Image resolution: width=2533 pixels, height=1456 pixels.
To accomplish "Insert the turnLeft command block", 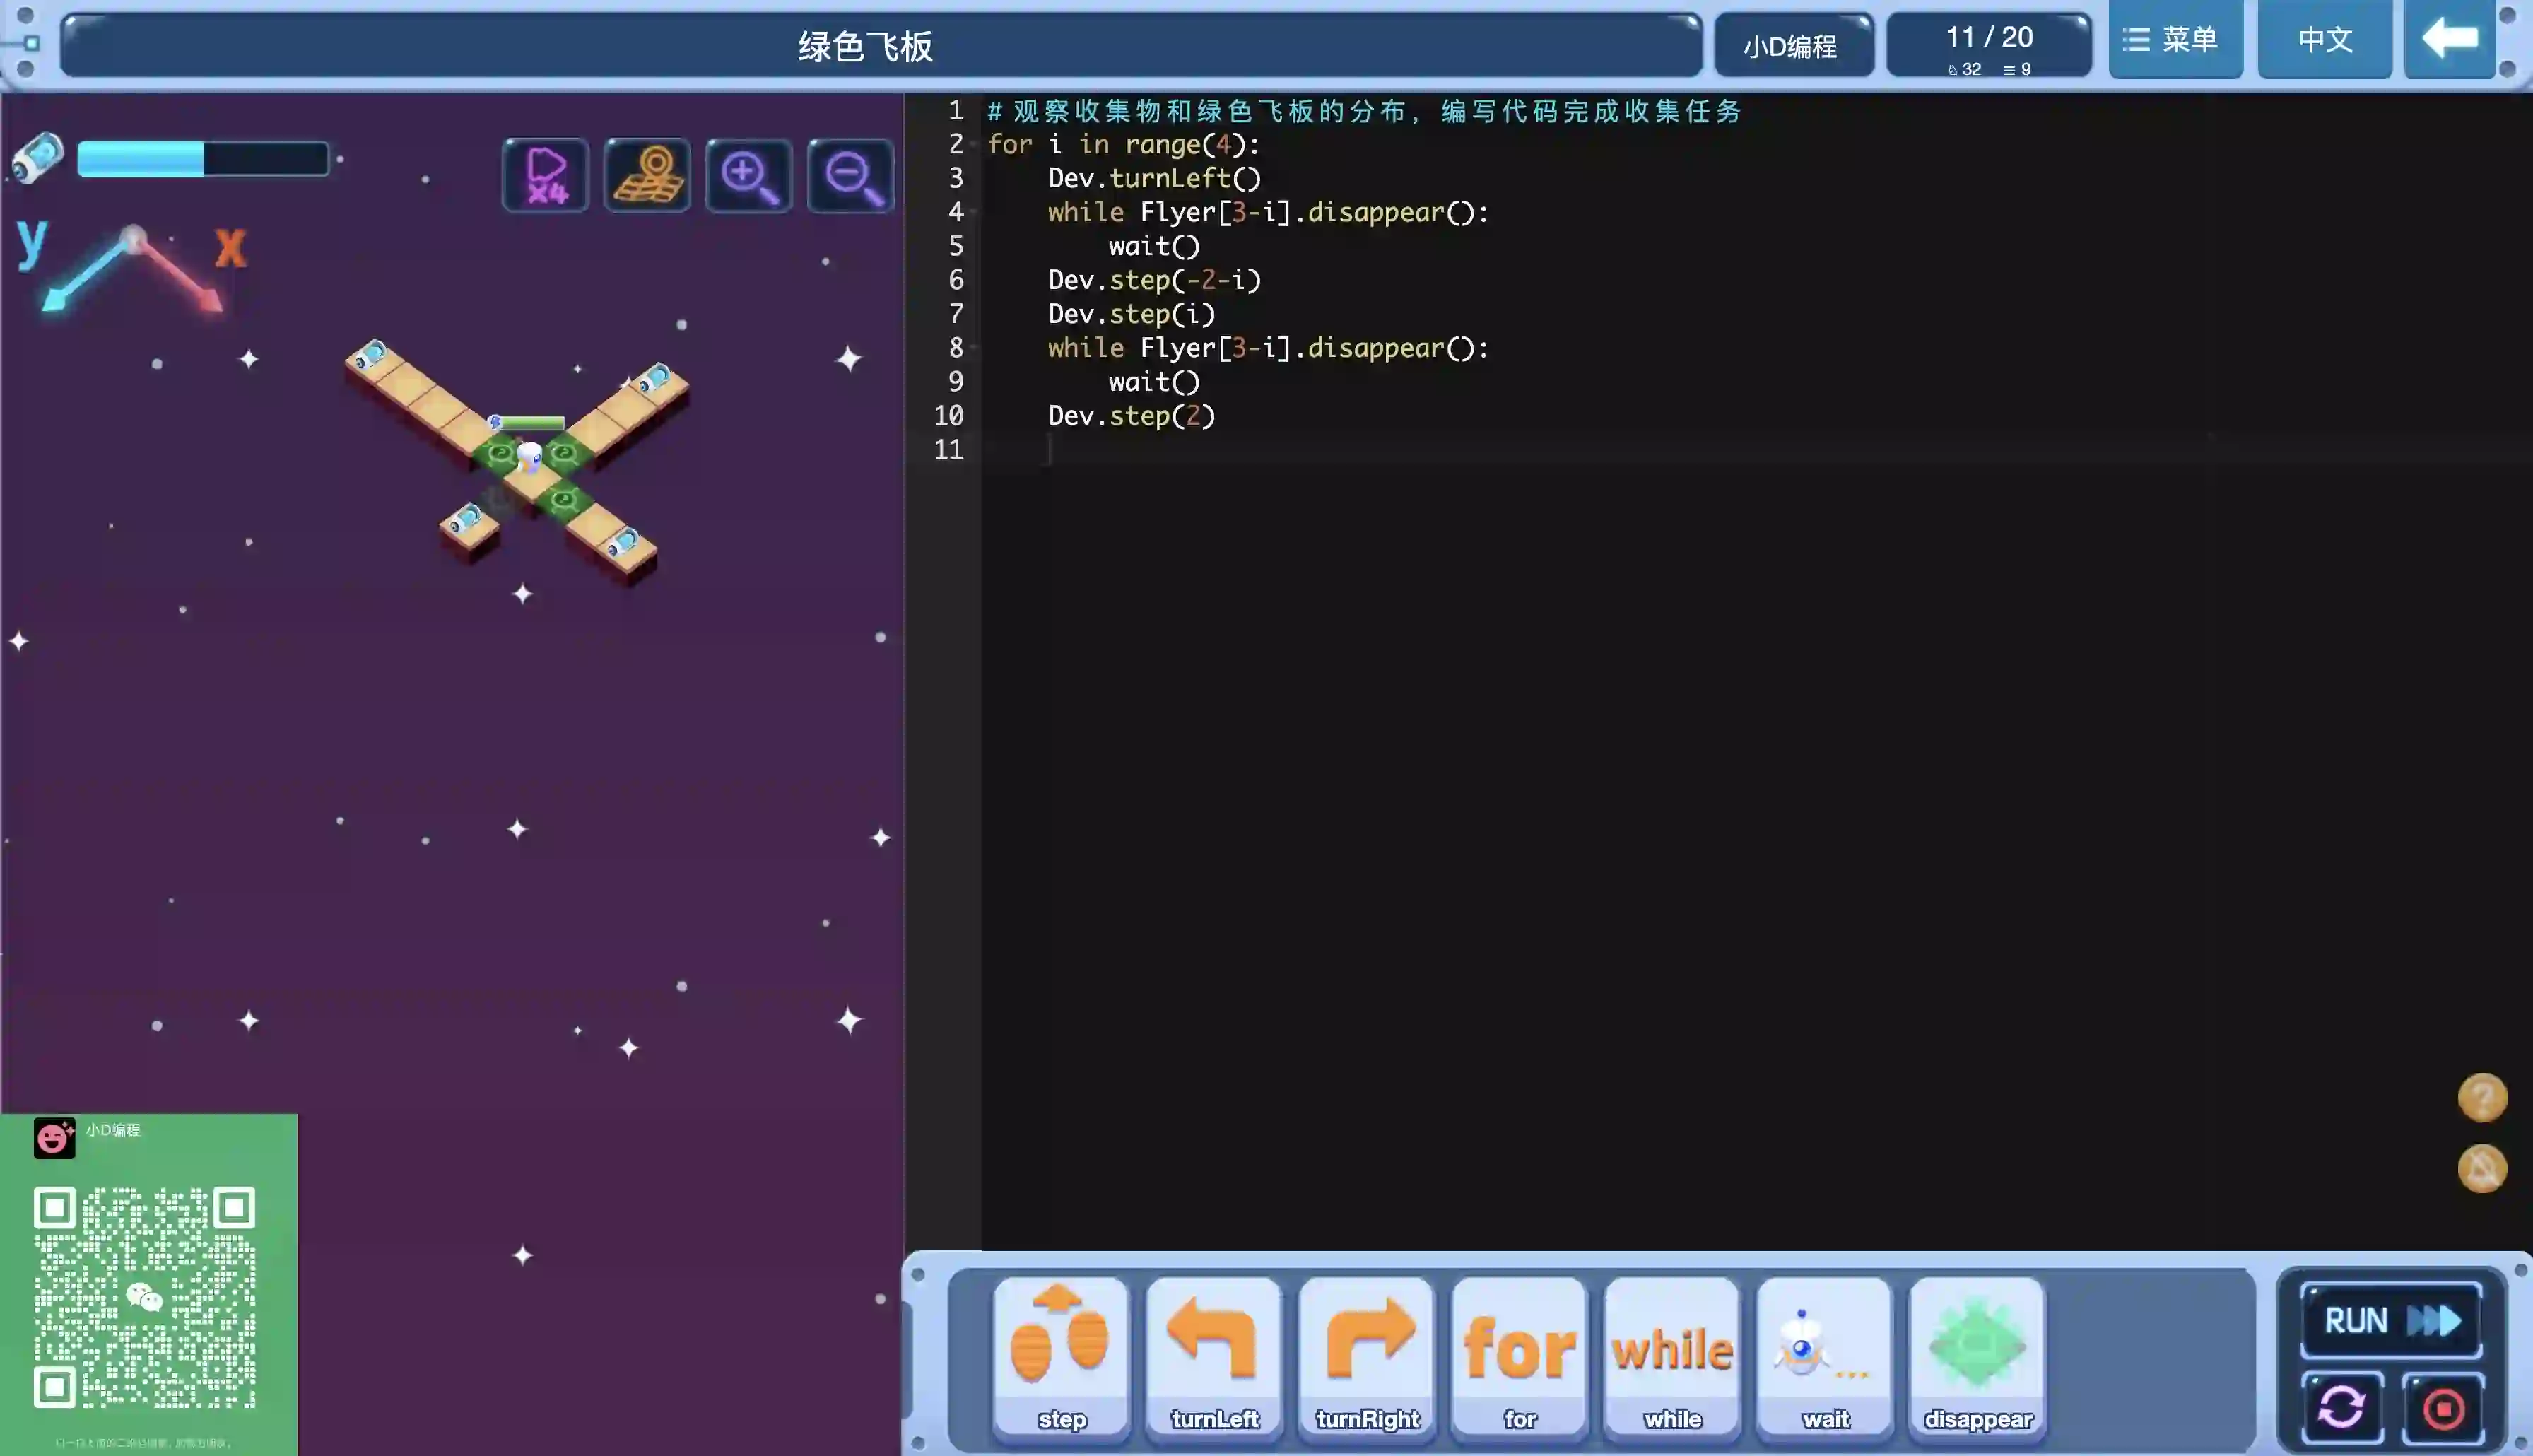I will [1213, 1356].
